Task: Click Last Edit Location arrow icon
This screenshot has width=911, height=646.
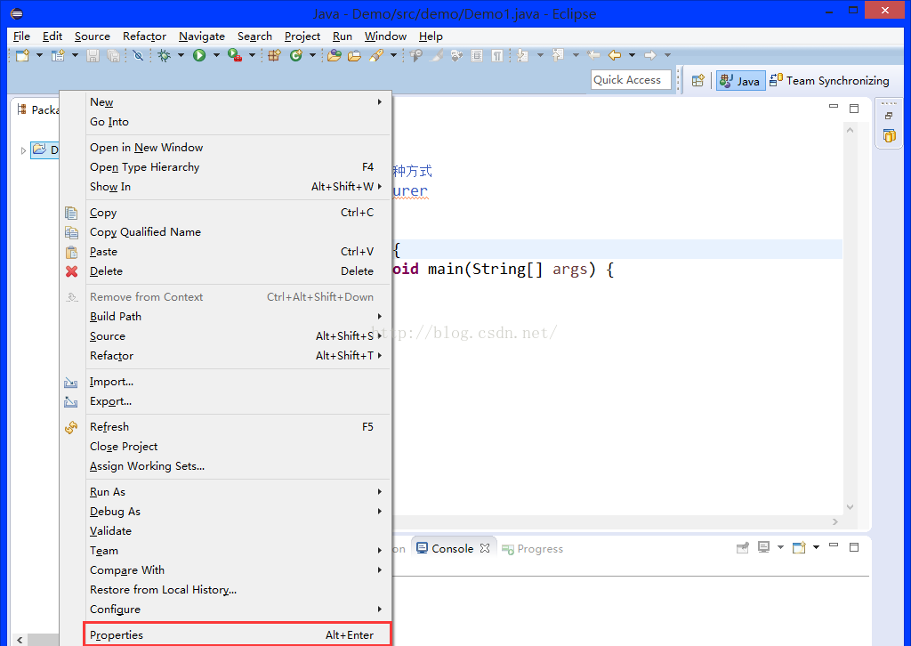Action: coord(593,55)
